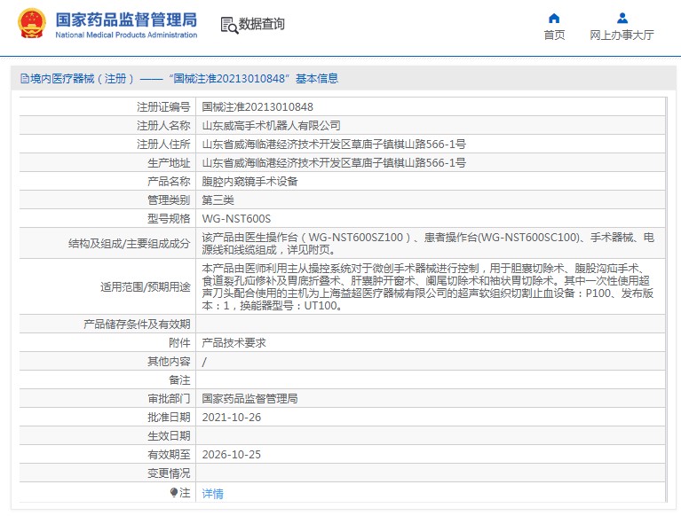Select model WG-NST600S value
This screenshot has height=516, width=681.
[236, 218]
